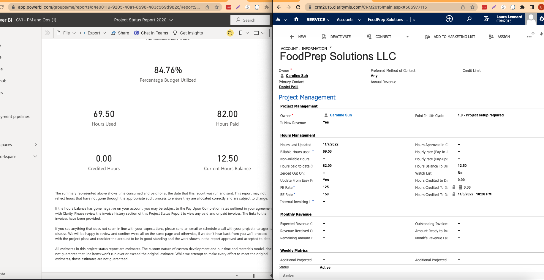The image size is (544, 280).
Task: Expand the workspaces chevron in Power BI sidebar
Action: (x=36, y=144)
